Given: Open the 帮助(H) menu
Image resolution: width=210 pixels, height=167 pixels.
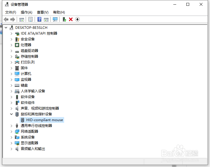Looking at the screenshot, I should pyautogui.click(x=59, y=12).
